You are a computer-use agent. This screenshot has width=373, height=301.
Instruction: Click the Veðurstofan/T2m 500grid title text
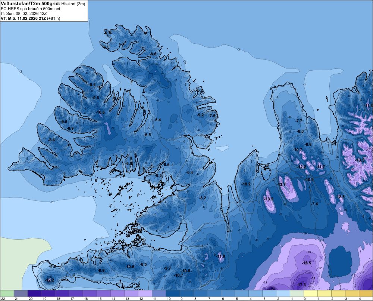pyautogui.click(x=31, y=4)
